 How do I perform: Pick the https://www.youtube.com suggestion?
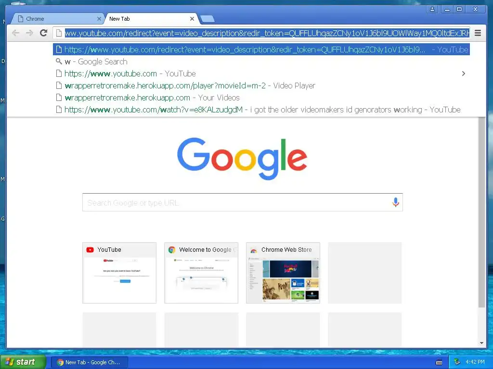[261, 74]
